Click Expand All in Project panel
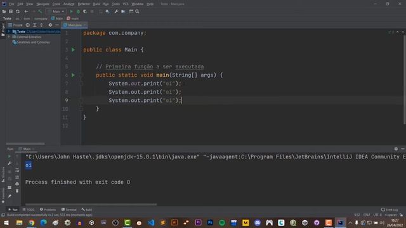Viewport: 406px width, 228px height. coord(35,25)
